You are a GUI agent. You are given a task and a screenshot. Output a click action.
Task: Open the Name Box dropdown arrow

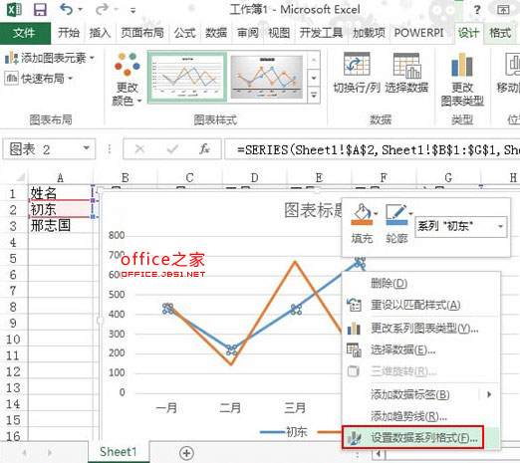pos(87,148)
